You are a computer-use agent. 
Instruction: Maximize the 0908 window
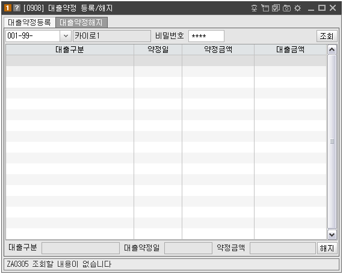tap(322, 8)
